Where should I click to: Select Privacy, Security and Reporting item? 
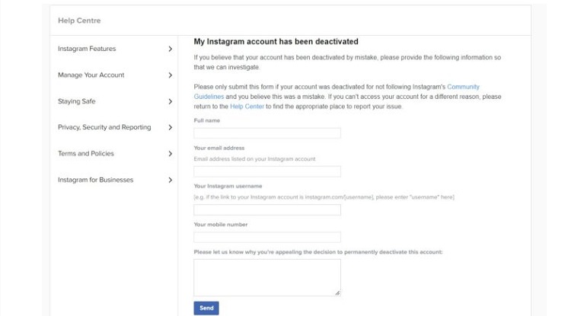(104, 127)
